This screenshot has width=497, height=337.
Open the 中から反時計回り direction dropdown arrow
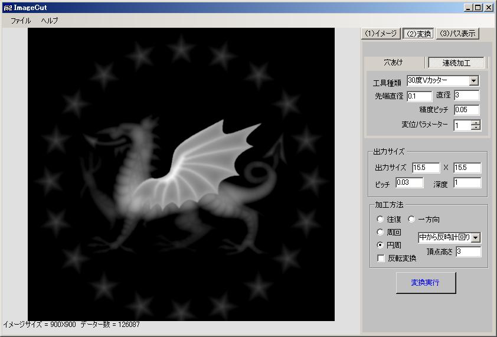click(x=476, y=237)
